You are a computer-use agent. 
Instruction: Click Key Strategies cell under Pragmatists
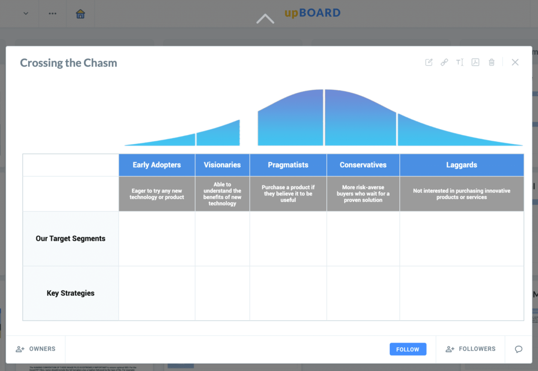[x=288, y=293]
